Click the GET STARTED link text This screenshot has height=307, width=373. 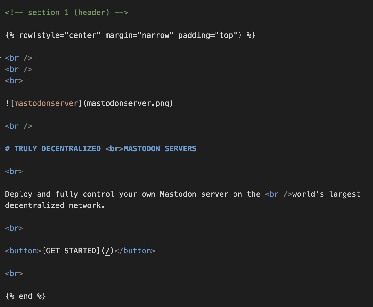coord(71,251)
